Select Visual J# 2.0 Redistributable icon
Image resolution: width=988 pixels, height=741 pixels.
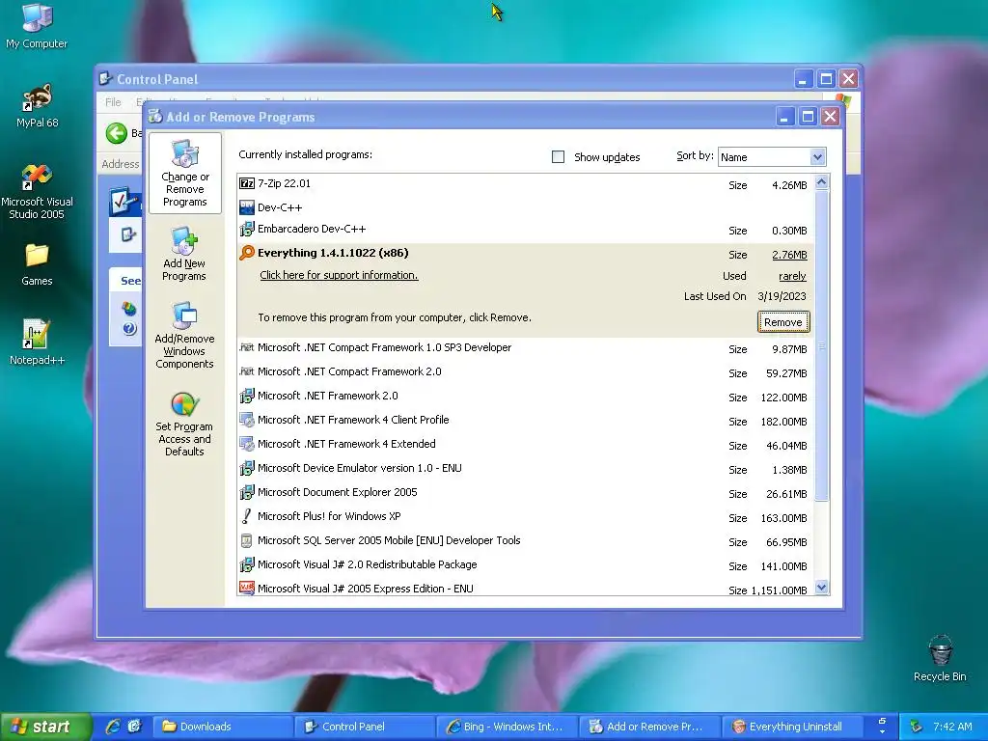247,564
